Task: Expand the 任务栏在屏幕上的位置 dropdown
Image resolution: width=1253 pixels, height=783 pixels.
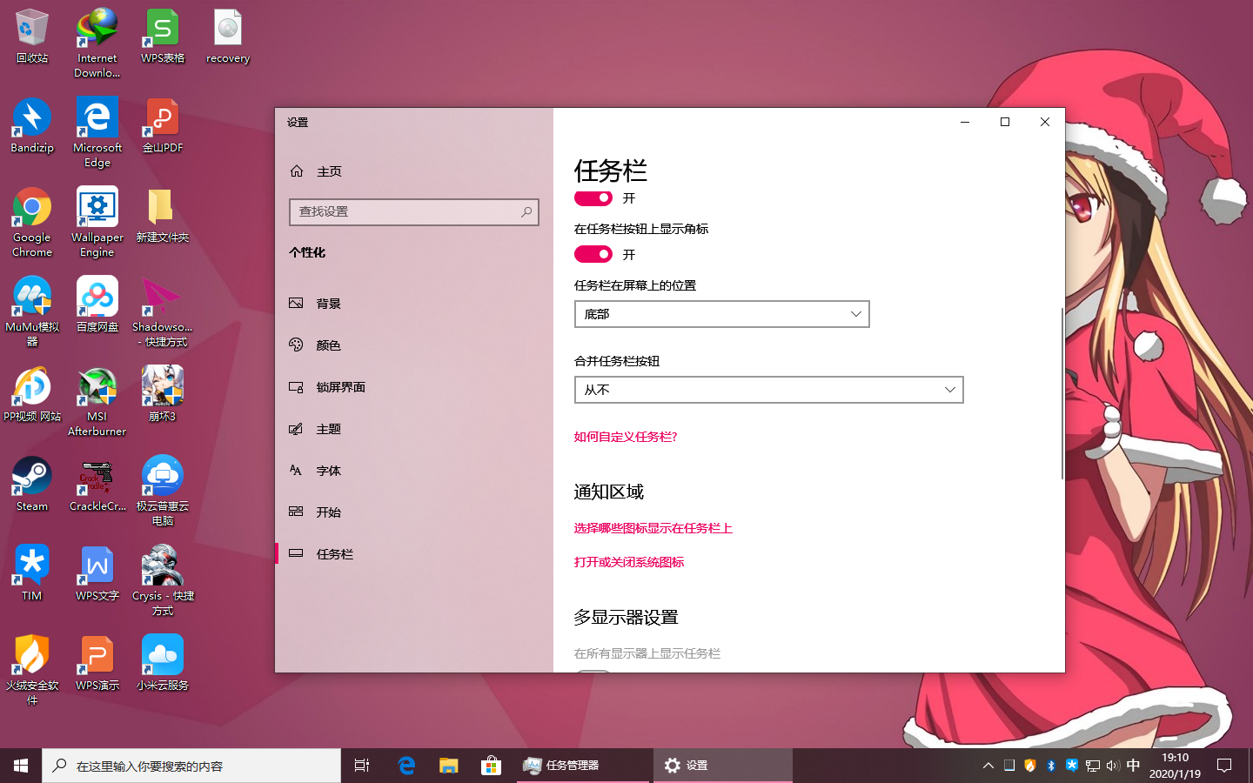Action: pyautogui.click(x=722, y=314)
